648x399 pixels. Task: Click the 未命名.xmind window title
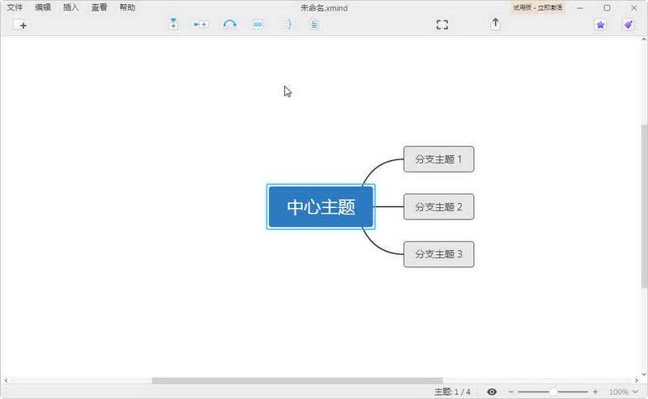pyautogui.click(x=323, y=8)
